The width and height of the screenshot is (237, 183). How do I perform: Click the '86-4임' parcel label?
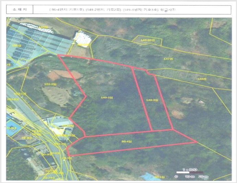point(127,142)
